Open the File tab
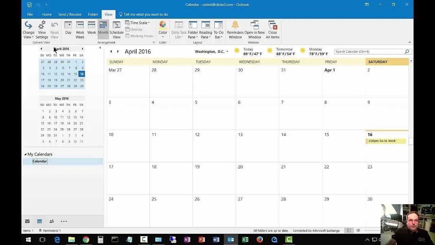Screen dimensions: 435x245 (x=30, y=14)
